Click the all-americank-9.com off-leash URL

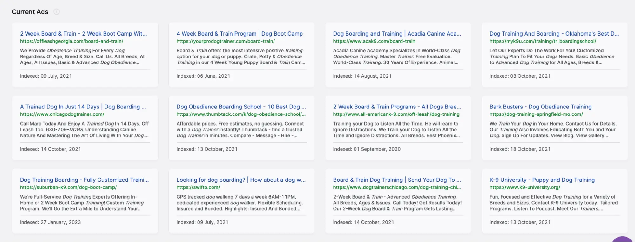396,114
